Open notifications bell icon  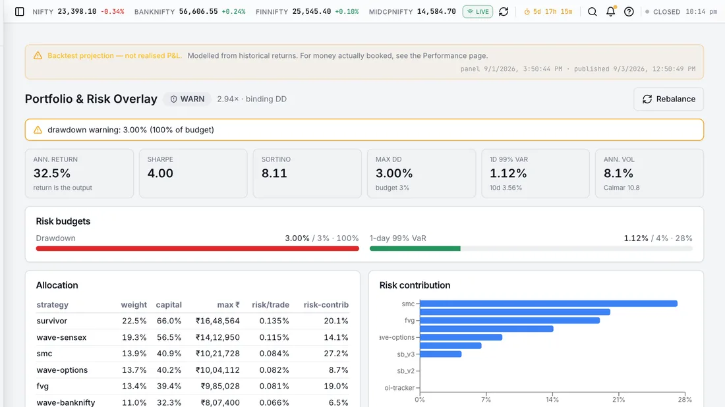(x=611, y=12)
